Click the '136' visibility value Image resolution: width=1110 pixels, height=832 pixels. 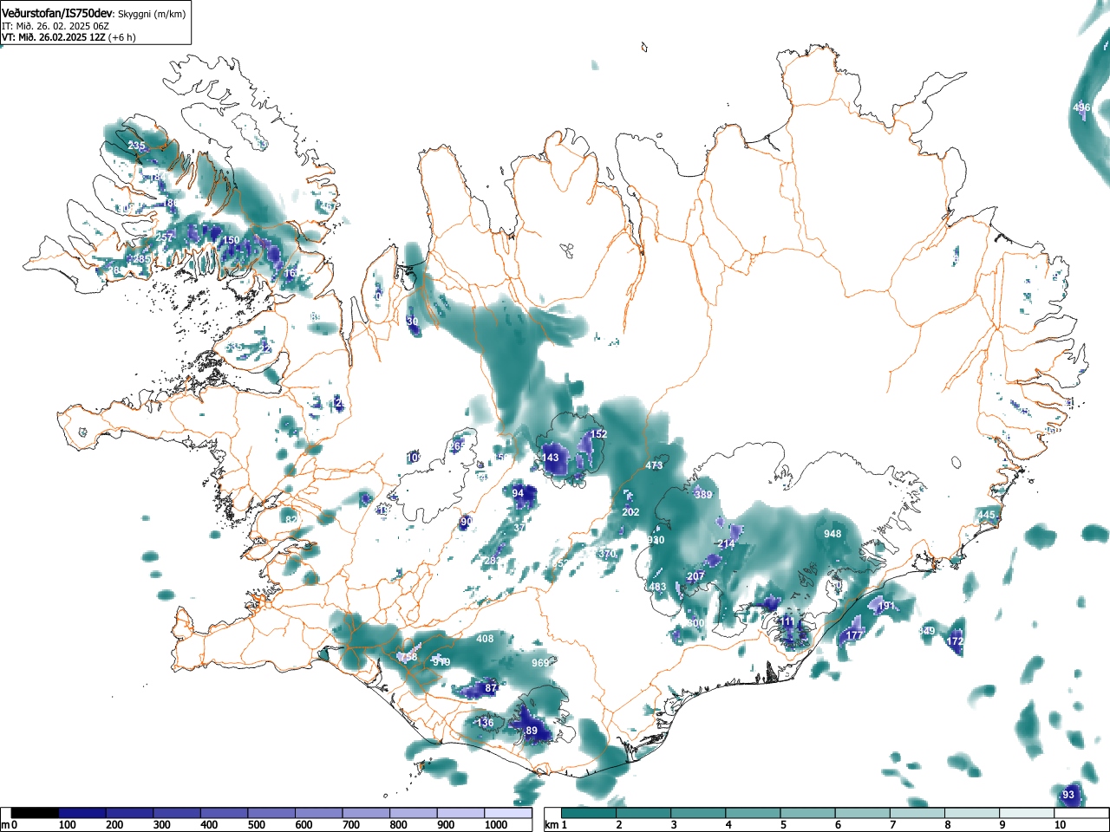coord(485,723)
